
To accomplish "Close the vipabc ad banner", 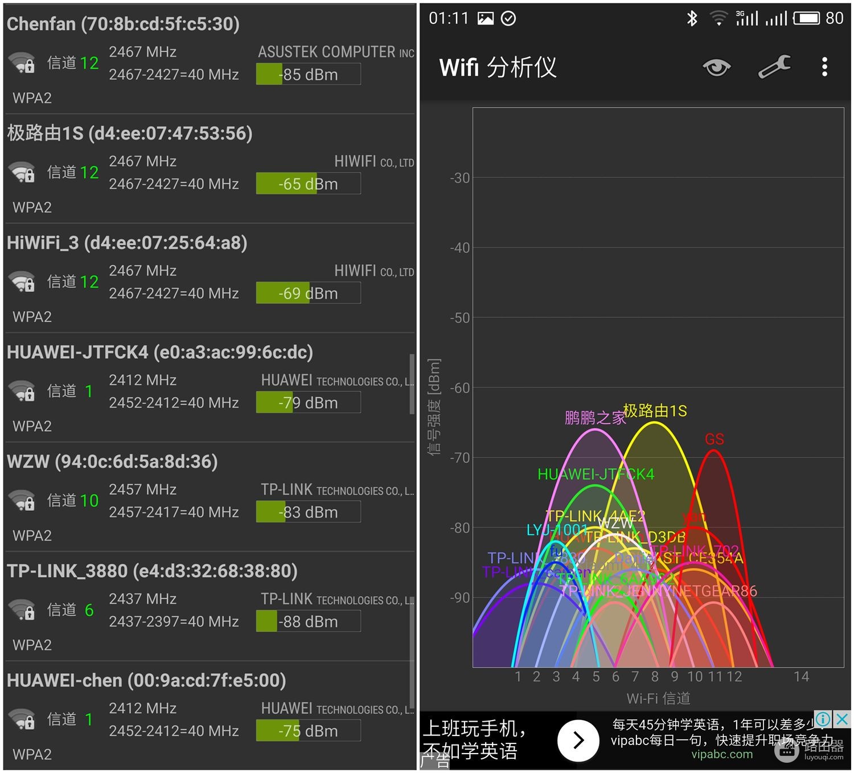I will 842,719.
